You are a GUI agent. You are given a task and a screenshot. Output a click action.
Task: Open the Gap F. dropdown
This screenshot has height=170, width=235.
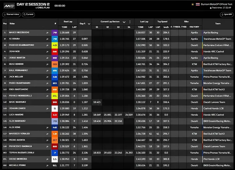click(x=89, y=24)
